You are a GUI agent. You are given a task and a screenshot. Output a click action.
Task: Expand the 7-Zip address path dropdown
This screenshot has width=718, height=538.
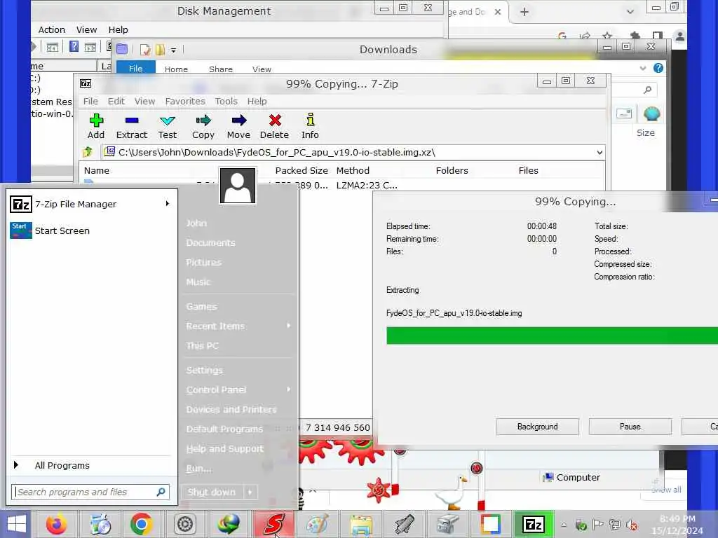pyautogui.click(x=600, y=152)
